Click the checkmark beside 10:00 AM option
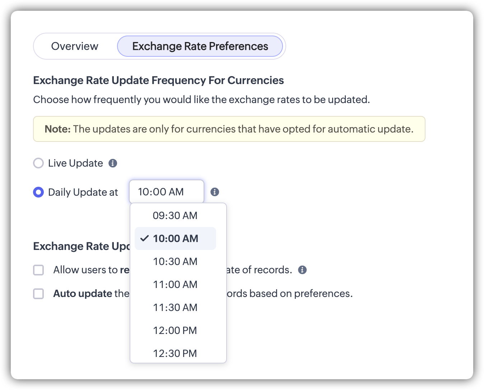The height and width of the screenshot is (390, 484). click(x=144, y=238)
